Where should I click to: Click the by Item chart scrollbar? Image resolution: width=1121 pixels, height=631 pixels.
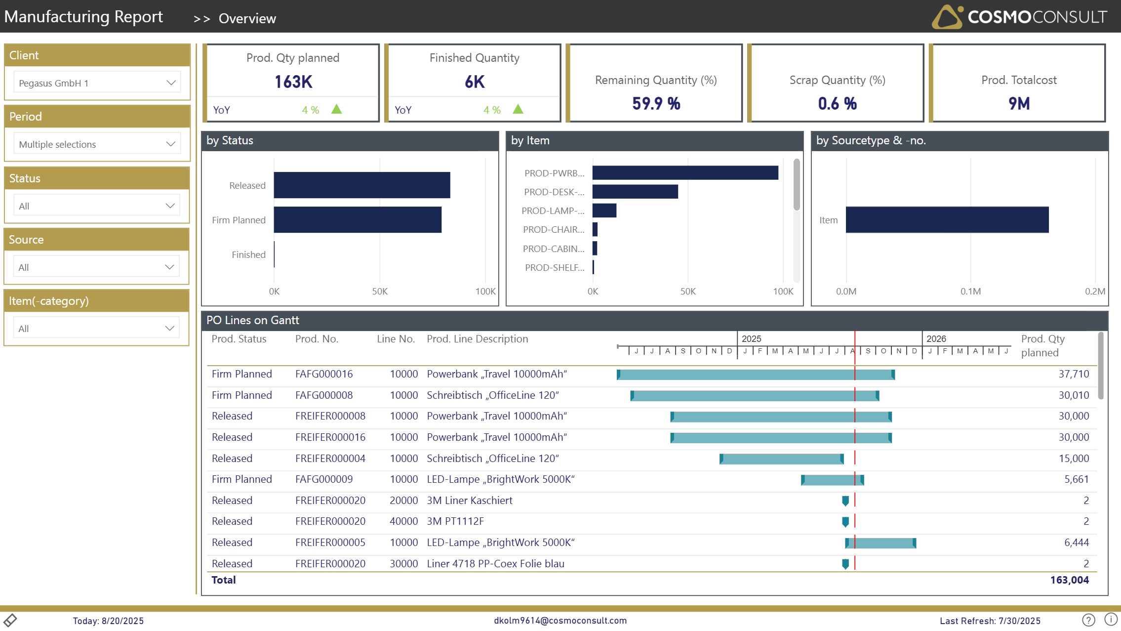[x=796, y=185]
